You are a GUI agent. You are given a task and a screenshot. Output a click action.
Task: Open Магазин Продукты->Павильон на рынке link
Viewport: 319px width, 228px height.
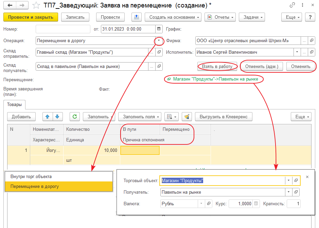coord(215,79)
